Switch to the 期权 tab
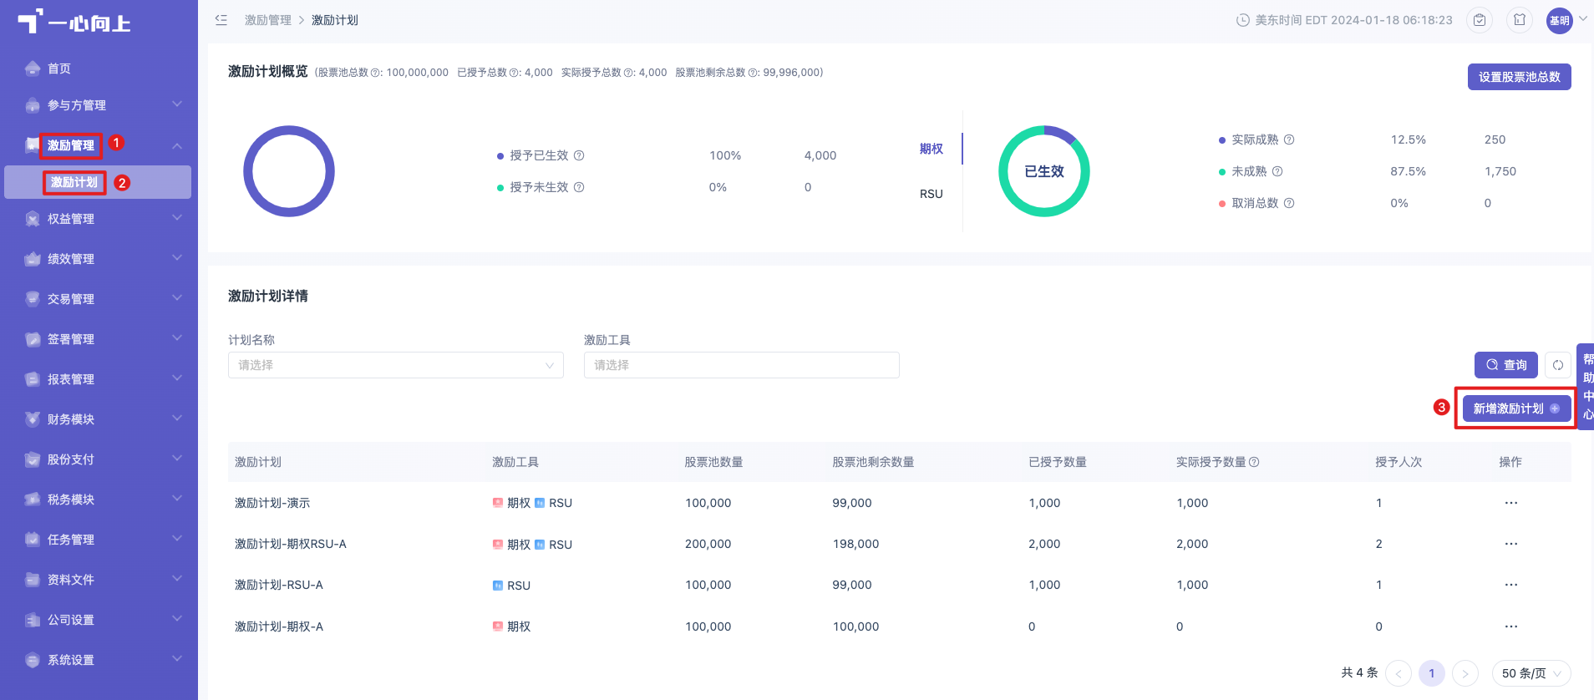The image size is (1594, 700). pyautogui.click(x=932, y=149)
